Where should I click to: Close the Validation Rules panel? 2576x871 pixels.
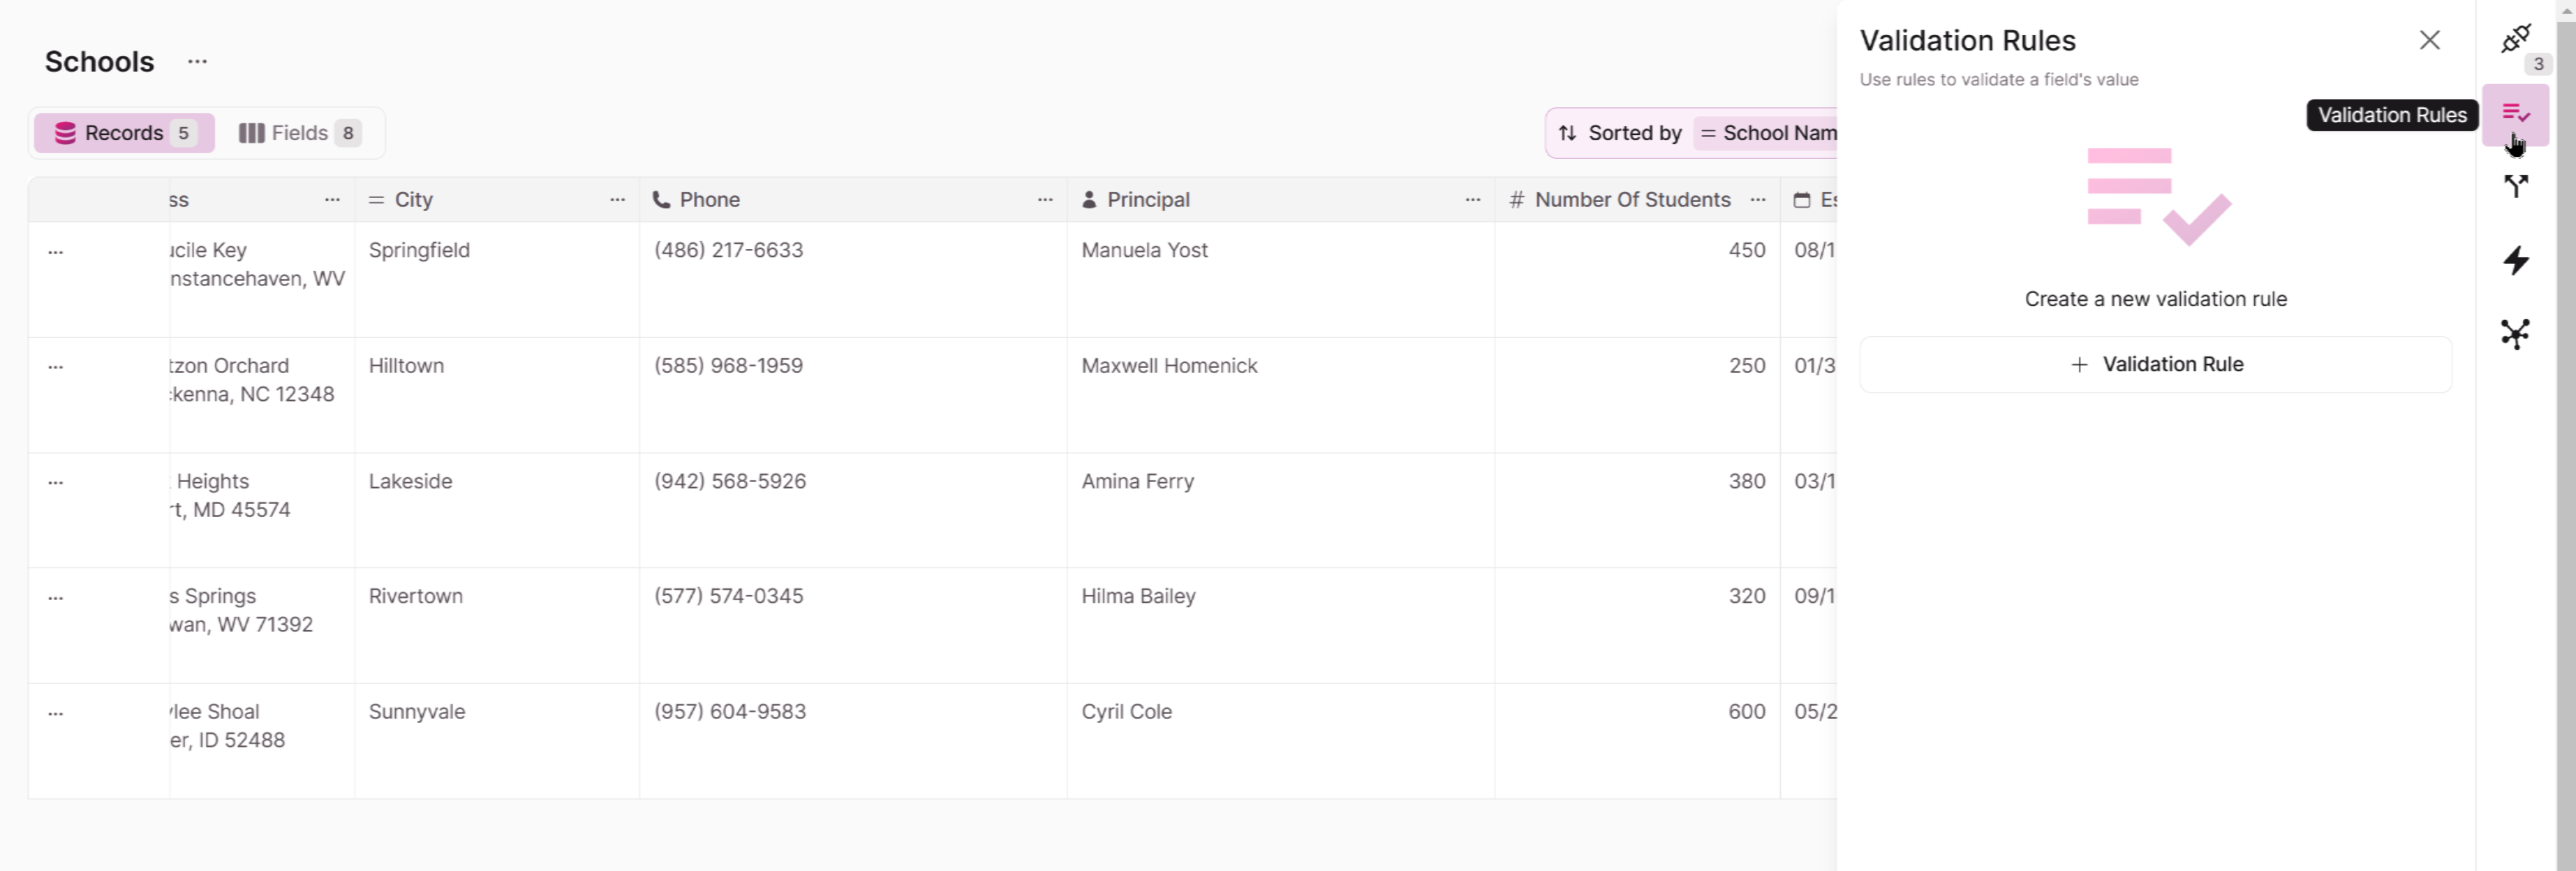(x=2429, y=40)
